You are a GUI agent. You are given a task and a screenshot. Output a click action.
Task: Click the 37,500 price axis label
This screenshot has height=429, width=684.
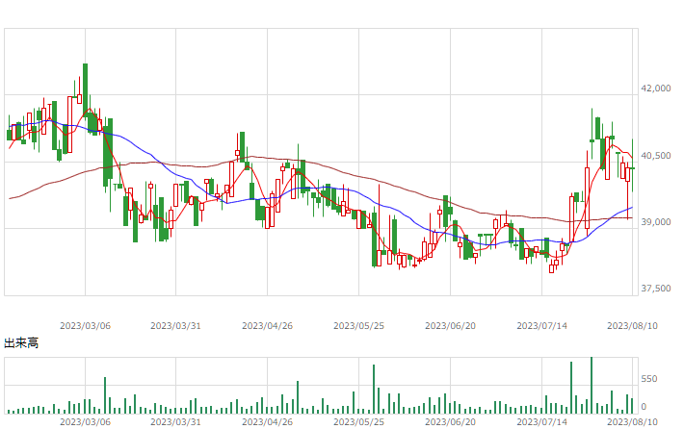656,289
